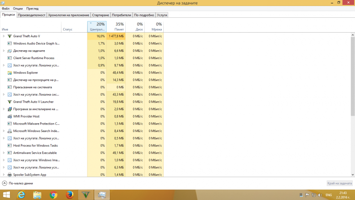Collapse details with По-малко данни
This screenshot has width=355, height=200.
18,183
